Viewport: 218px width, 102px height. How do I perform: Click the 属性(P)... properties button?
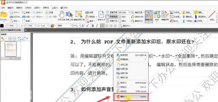pos(124,25)
